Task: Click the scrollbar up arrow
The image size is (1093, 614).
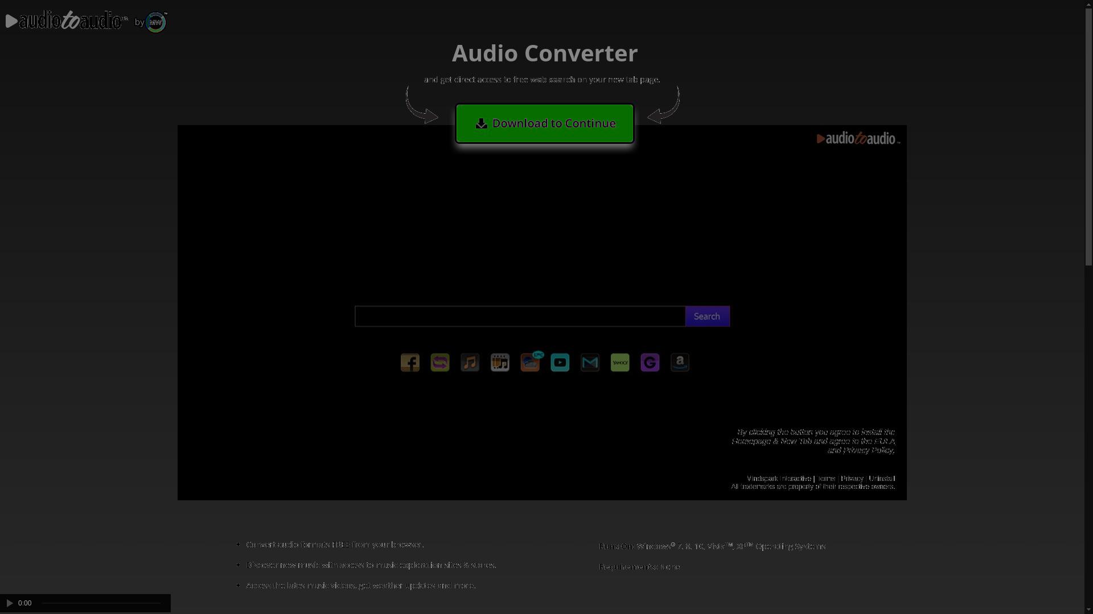Action: 1088,4
